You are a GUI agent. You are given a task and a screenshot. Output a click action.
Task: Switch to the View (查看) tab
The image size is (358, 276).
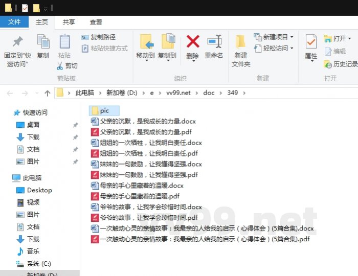click(x=96, y=22)
